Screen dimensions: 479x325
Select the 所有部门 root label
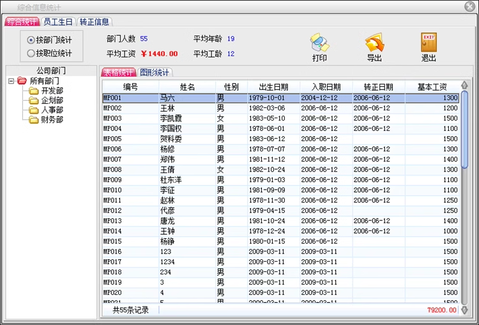[x=44, y=81]
